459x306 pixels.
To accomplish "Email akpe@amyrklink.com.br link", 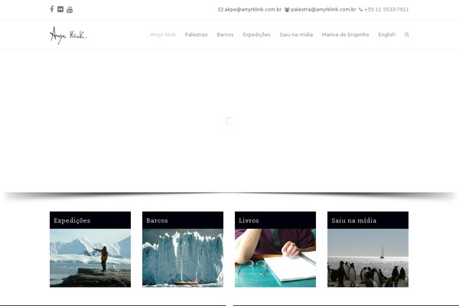I will (253, 10).
